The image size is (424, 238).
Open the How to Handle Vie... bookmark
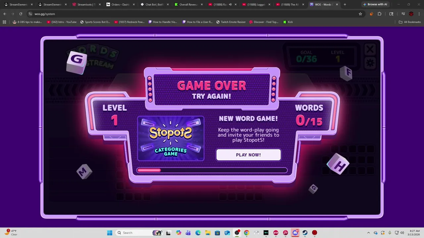pyautogui.click(x=163, y=22)
